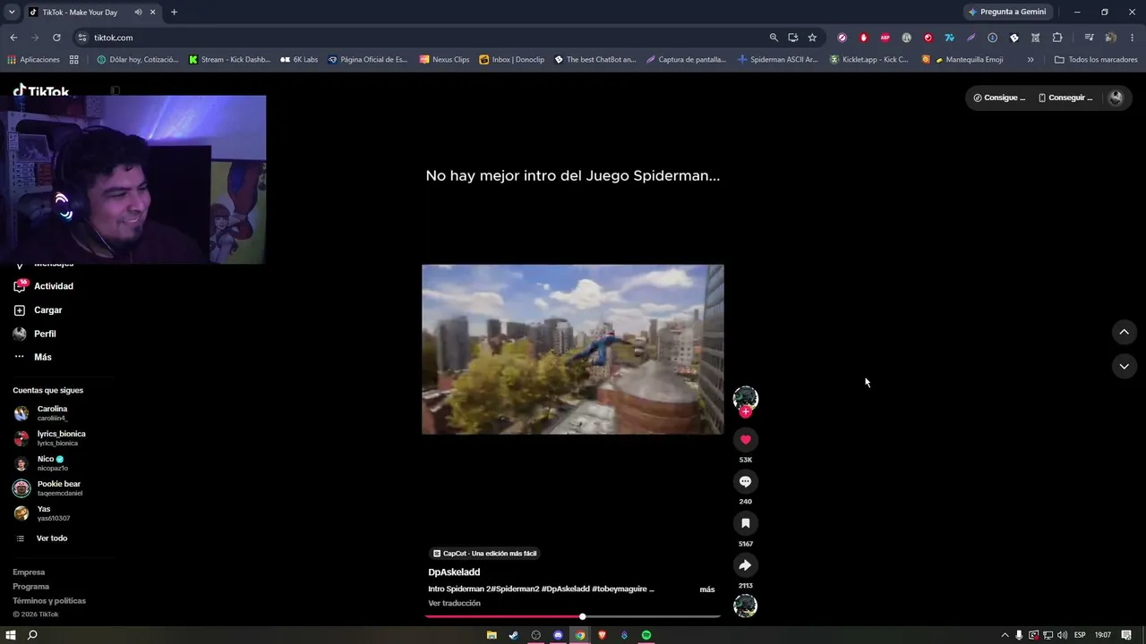Image resolution: width=1146 pixels, height=644 pixels.
Task: Open the Chrome extensions puzzle icon
Action: pyautogui.click(x=1057, y=38)
